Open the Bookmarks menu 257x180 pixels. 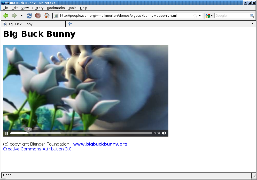pos(56,8)
